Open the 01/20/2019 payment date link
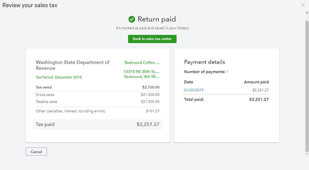 194,90
